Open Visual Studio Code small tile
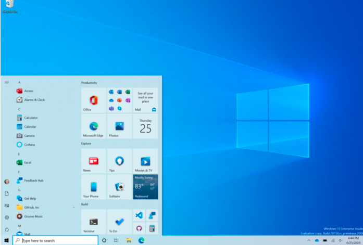Image resolution: width=363 pixels, height=245 pixels. 139,215
